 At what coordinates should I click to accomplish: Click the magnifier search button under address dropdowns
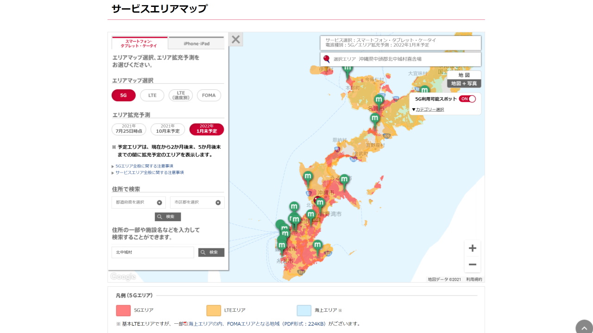click(168, 216)
